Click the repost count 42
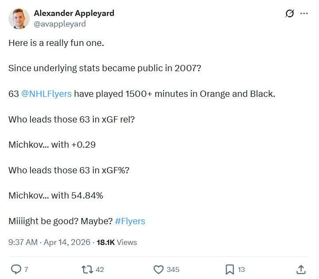Image resolution: width=319 pixels, height=279 pixels. point(100,269)
